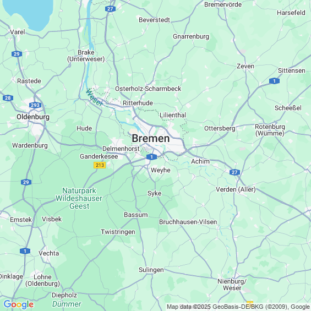This screenshot has height=311, width=311.
Task: Click the Rotenburg (Wümme) label
Action: click(x=270, y=130)
